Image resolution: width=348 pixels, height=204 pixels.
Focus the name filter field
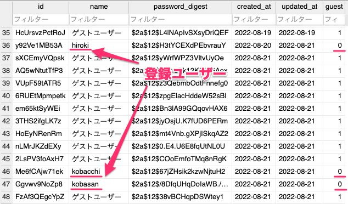tap(99, 20)
